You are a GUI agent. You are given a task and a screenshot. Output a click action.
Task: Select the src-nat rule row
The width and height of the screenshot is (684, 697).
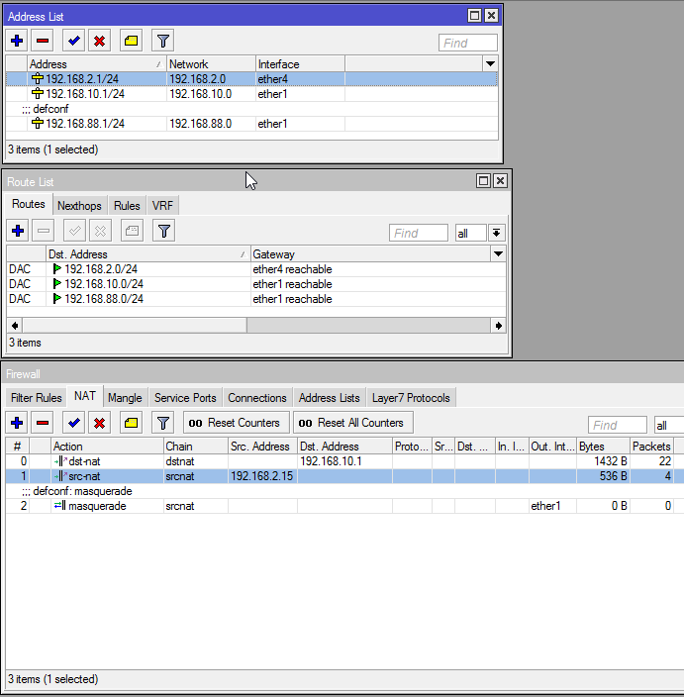(x=344, y=476)
